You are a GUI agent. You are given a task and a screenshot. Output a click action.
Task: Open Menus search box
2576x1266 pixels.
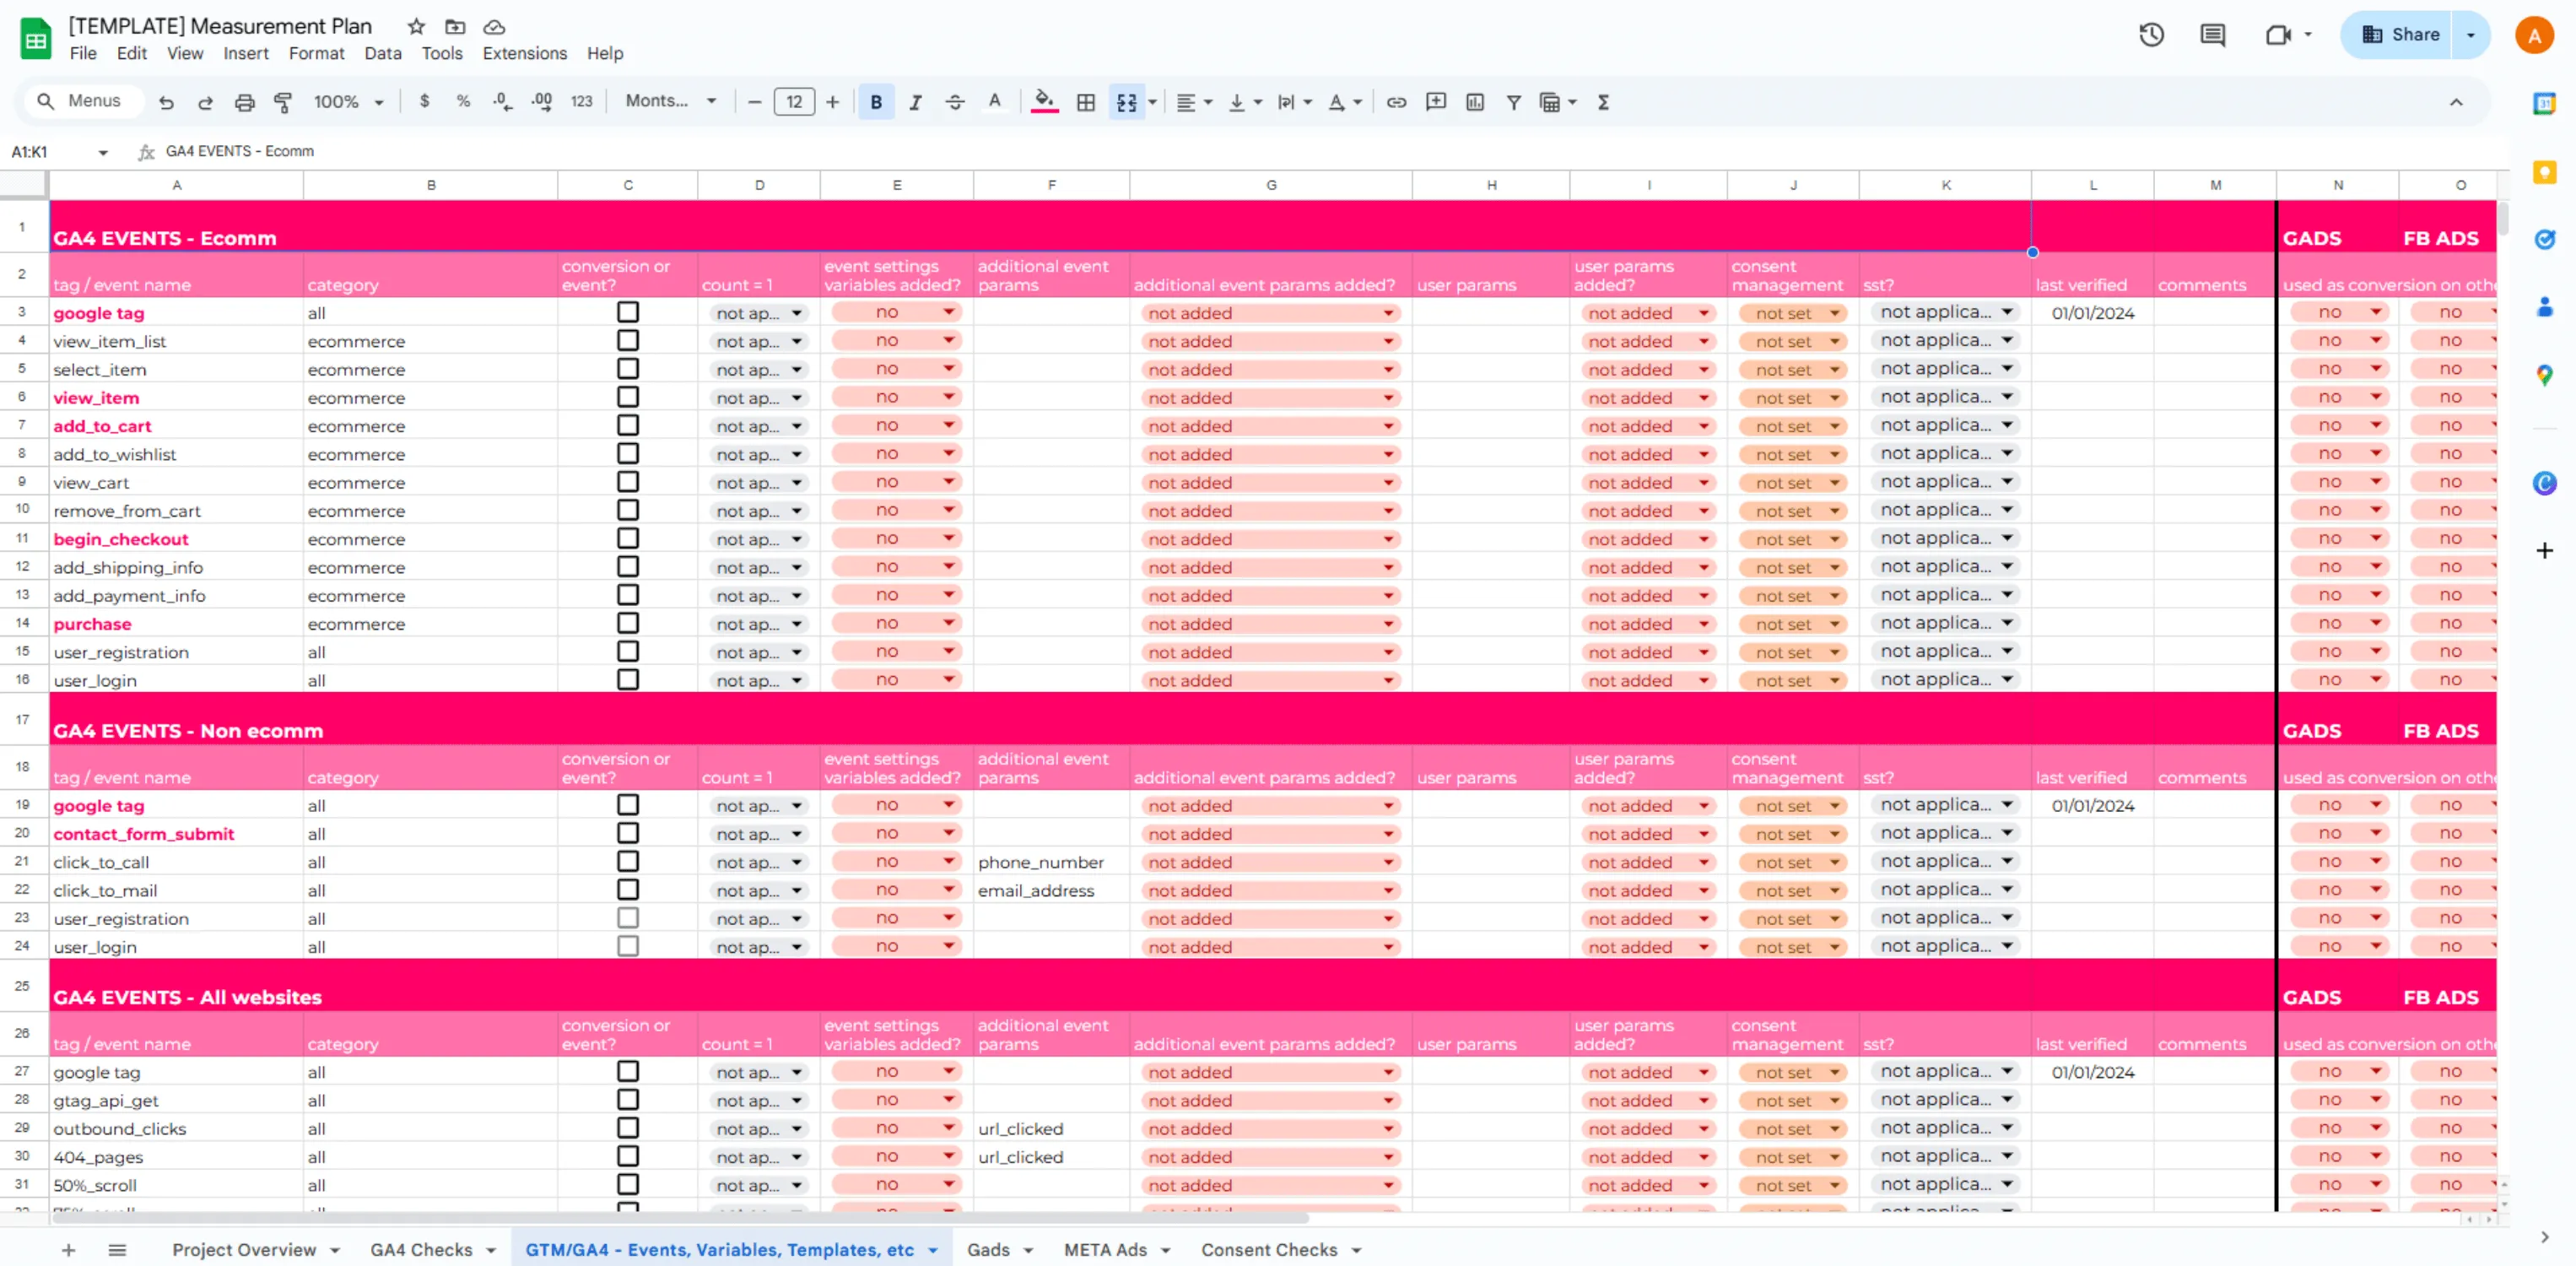pos(84,101)
